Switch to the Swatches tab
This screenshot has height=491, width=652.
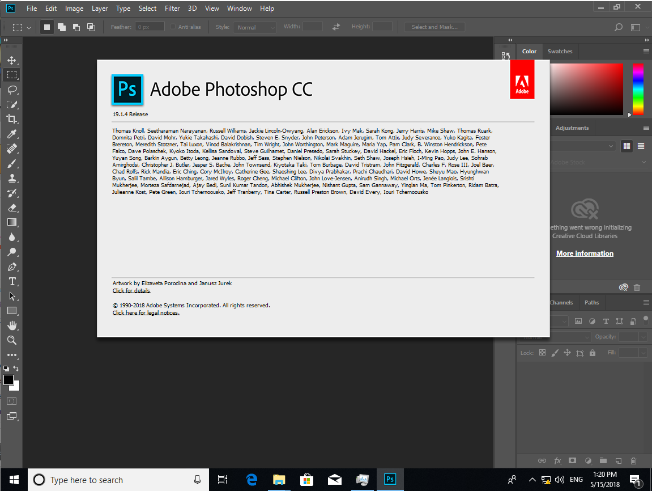coord(560,52)
